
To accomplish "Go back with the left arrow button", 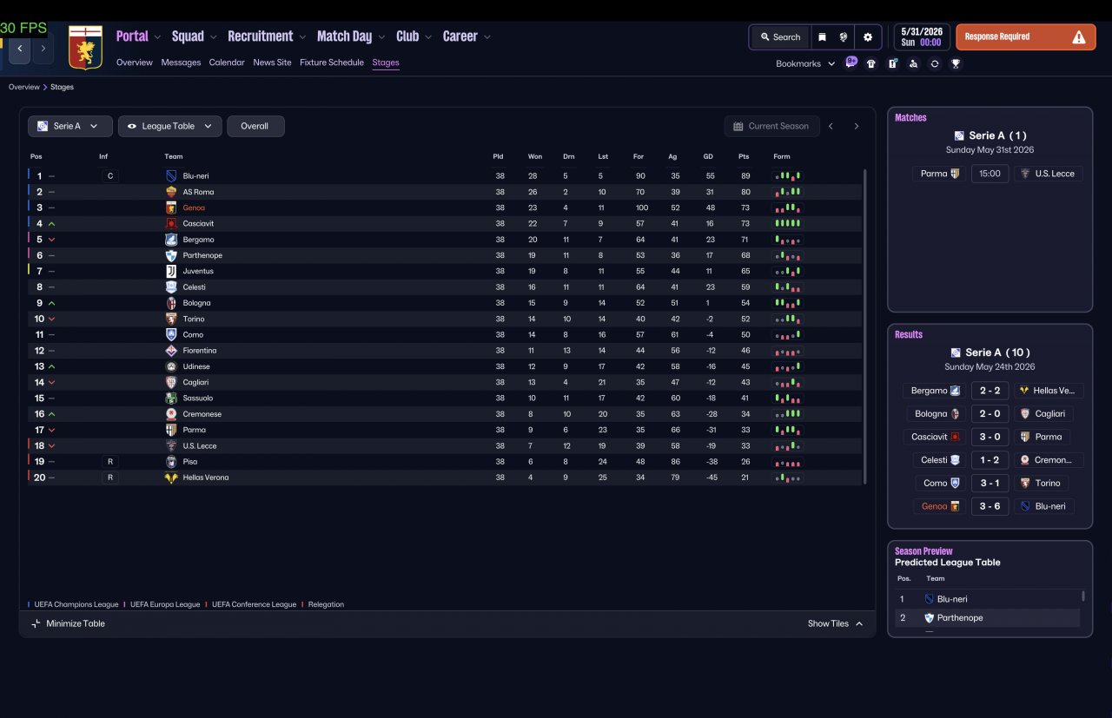I will tap(19, 49).
